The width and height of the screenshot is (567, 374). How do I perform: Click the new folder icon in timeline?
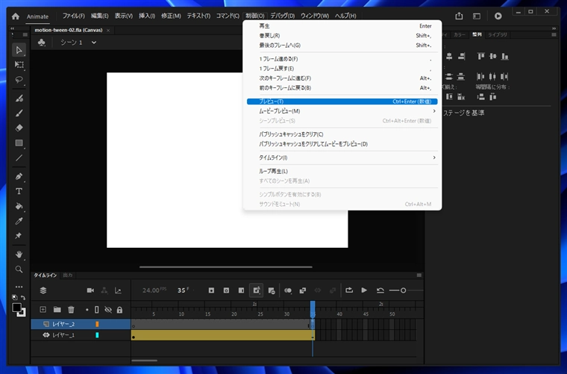[57, 310]
